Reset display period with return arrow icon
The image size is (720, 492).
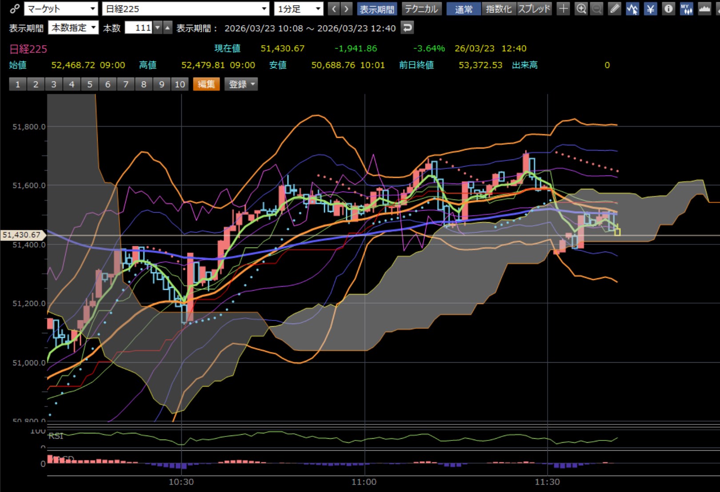point(407,28)
